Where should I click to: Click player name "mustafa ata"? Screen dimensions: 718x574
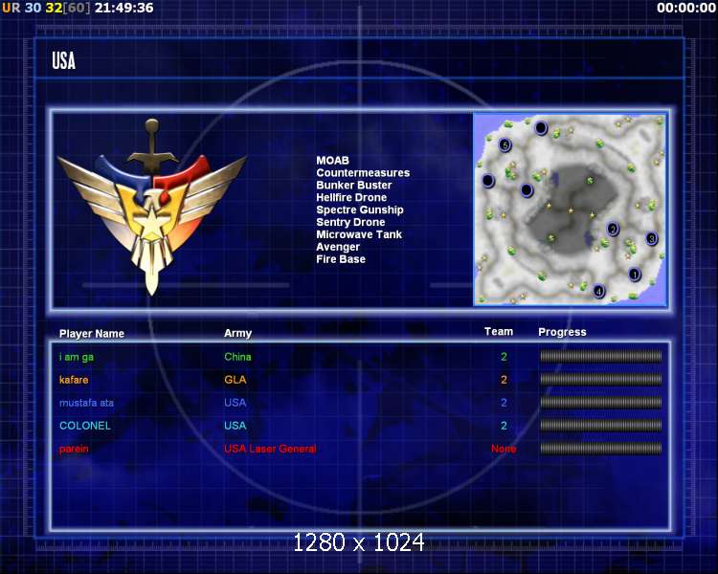pos(86,403)
